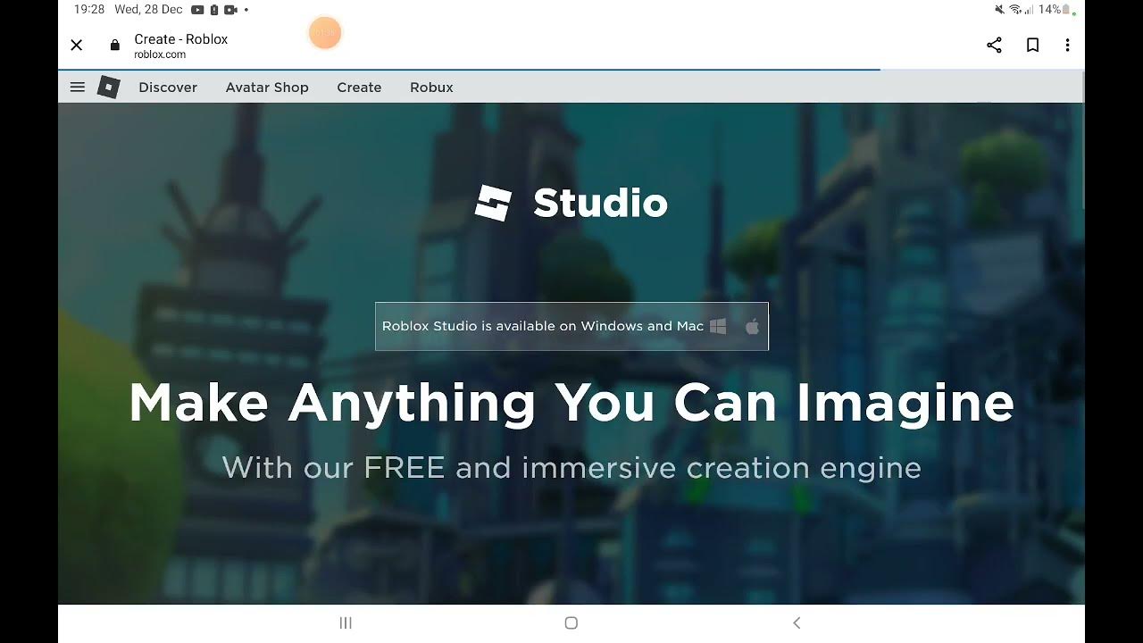This screenshot has height=643, width=1143.
Task: Tap the 14% battery indicator
Action: click(1056, 10)
